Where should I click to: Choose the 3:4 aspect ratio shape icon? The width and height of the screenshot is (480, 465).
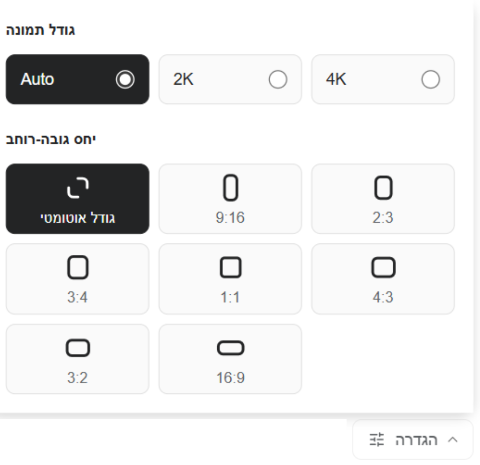(x=77, y=268)
